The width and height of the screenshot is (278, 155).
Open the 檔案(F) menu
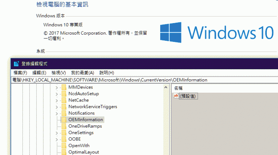[20, 73]
